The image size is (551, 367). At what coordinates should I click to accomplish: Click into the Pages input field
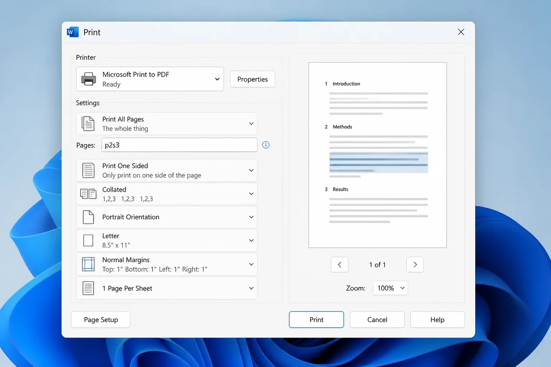pyautogui.click(x=179, y=145)
